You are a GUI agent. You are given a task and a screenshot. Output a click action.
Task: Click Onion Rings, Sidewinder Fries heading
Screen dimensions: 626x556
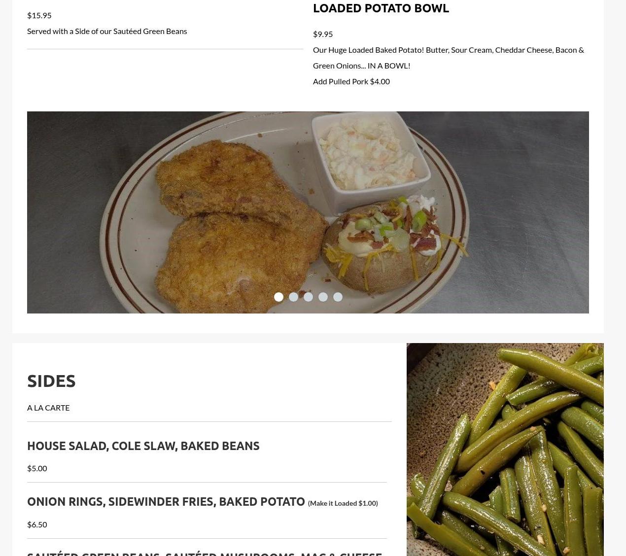166,501
